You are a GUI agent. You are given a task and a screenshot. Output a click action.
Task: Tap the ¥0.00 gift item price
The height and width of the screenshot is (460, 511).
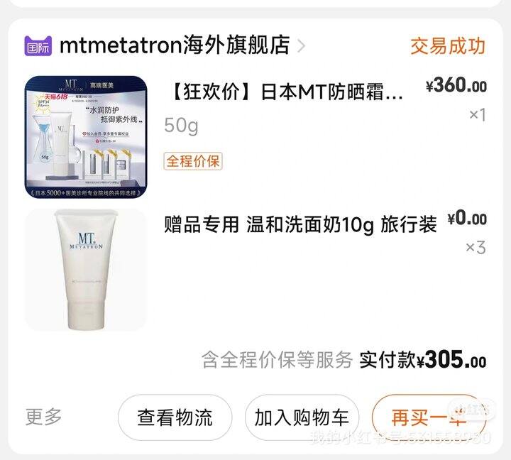pos(467,218)
